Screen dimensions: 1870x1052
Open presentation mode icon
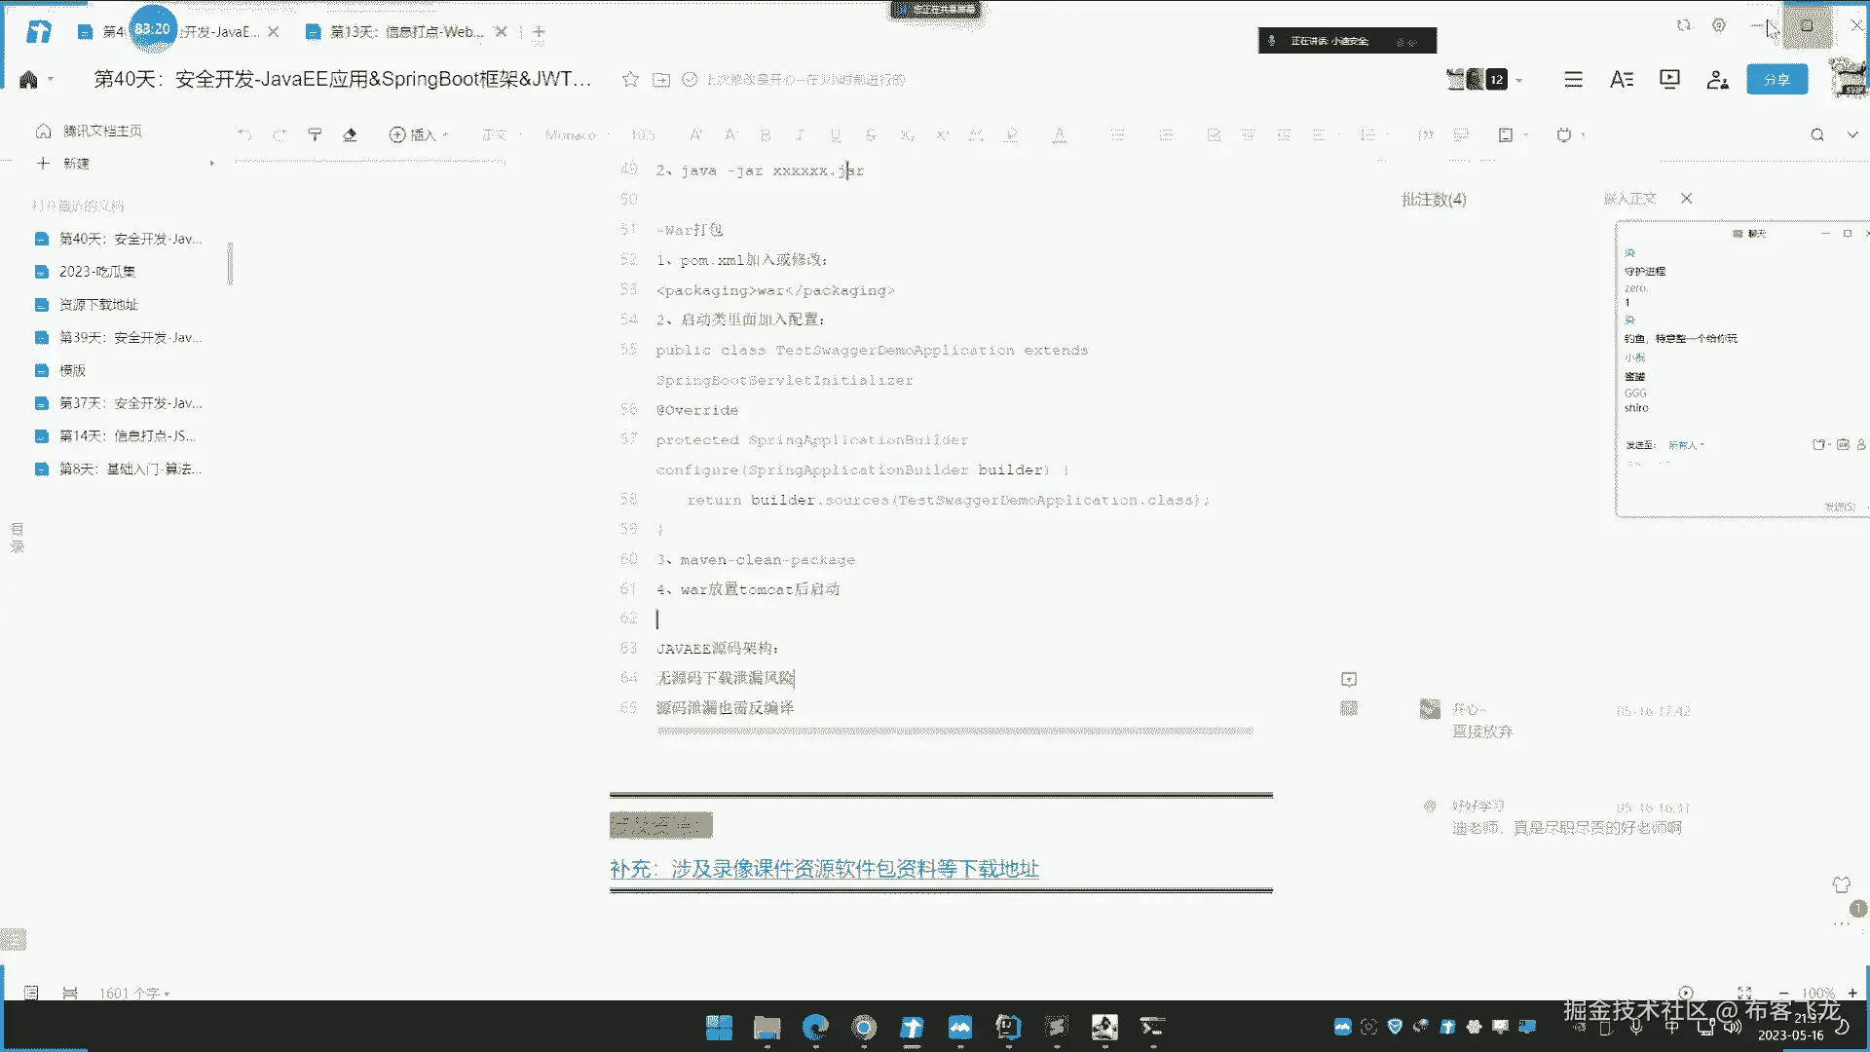(x=1669, y=80)
